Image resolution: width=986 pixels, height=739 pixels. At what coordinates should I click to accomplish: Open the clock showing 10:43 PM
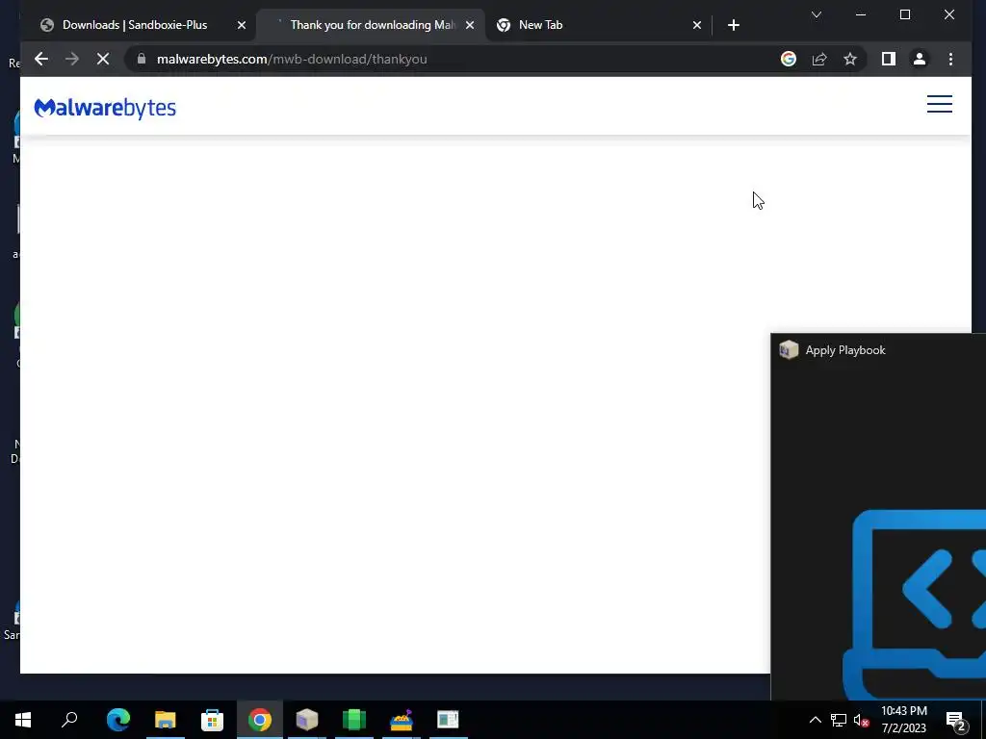(x=904, y=720)
